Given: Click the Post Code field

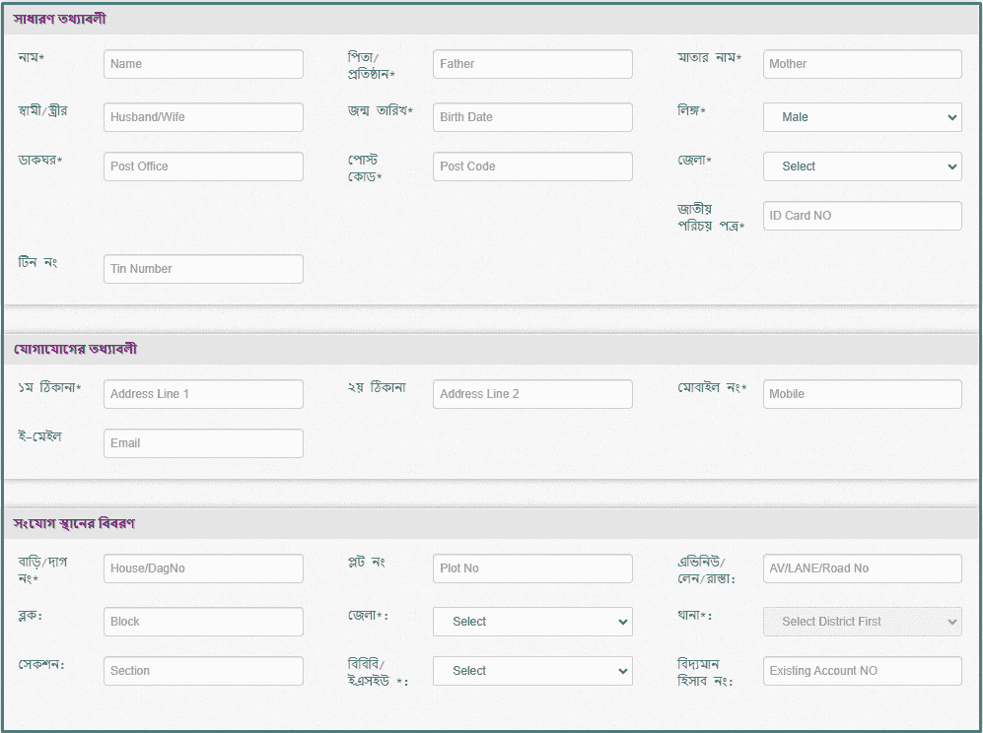Looking at the screenshot, I should [x=532, y=167].
